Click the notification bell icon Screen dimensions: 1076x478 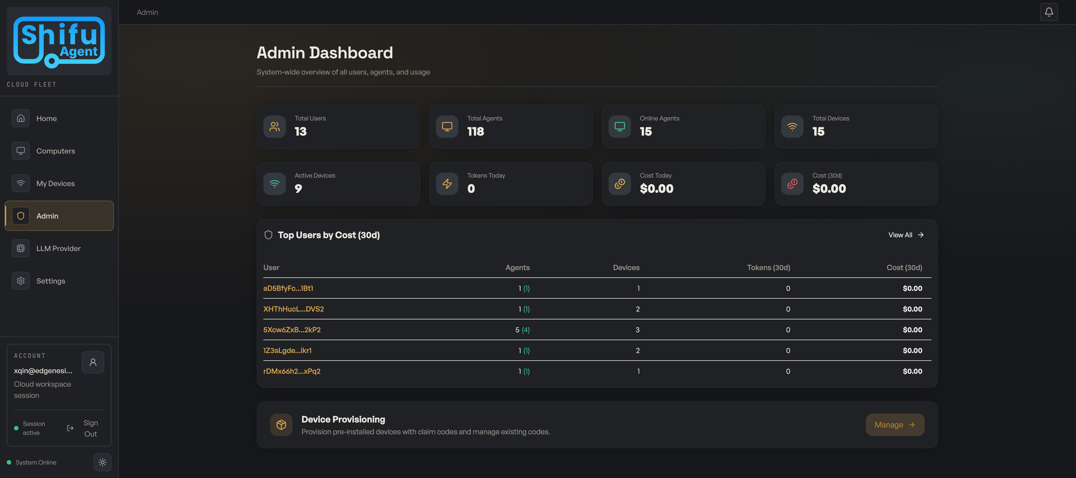[1049, 12]
